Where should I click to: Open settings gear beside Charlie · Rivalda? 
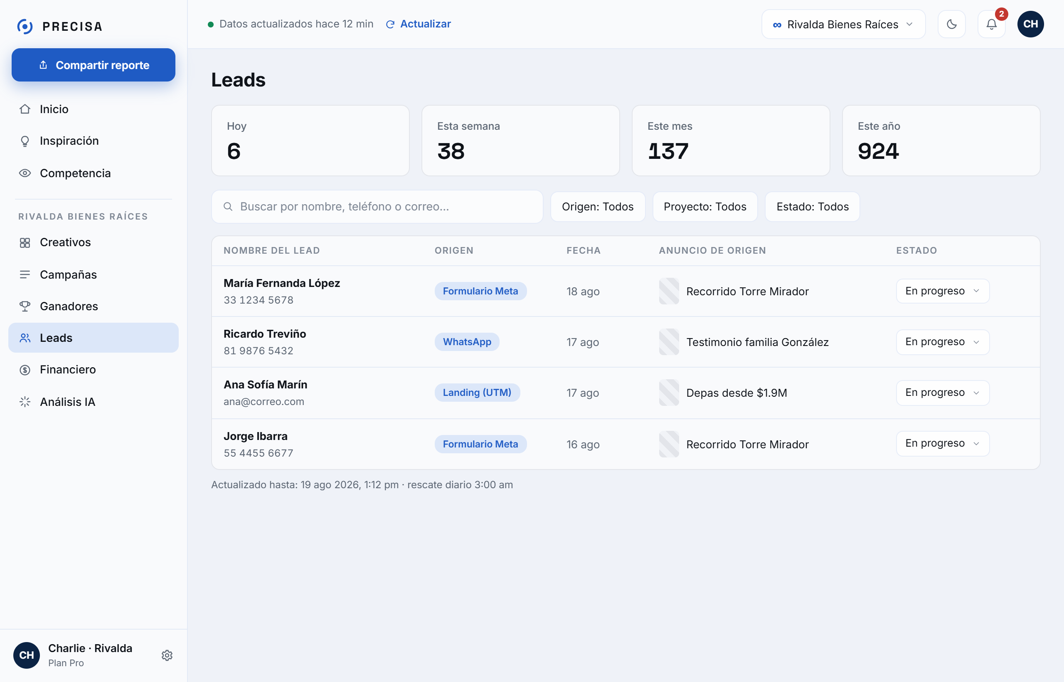click(x=167, y=655)
